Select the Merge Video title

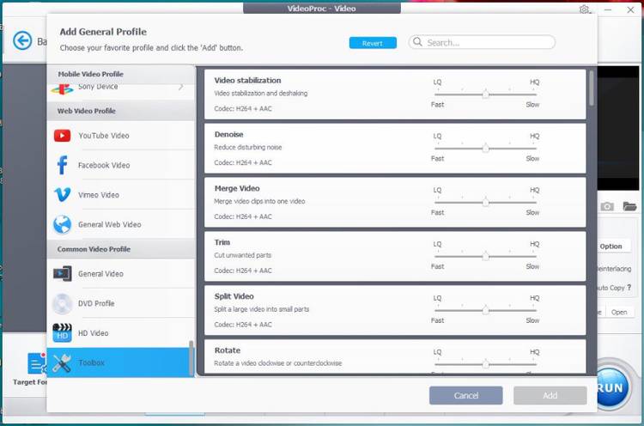[237, 189]
